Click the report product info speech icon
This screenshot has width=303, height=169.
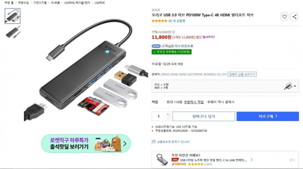[153, 142]
